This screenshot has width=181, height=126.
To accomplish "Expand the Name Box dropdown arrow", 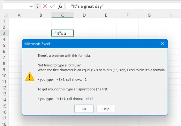I will point(31,6).
